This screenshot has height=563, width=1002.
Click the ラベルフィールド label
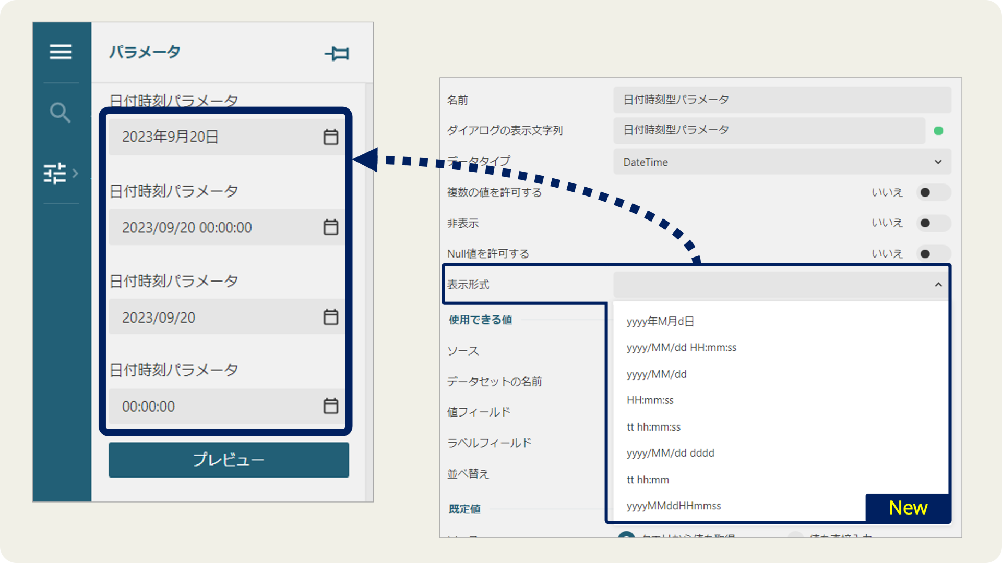[x=490, y=443]
